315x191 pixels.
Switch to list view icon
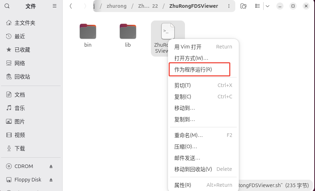point(258,6)
